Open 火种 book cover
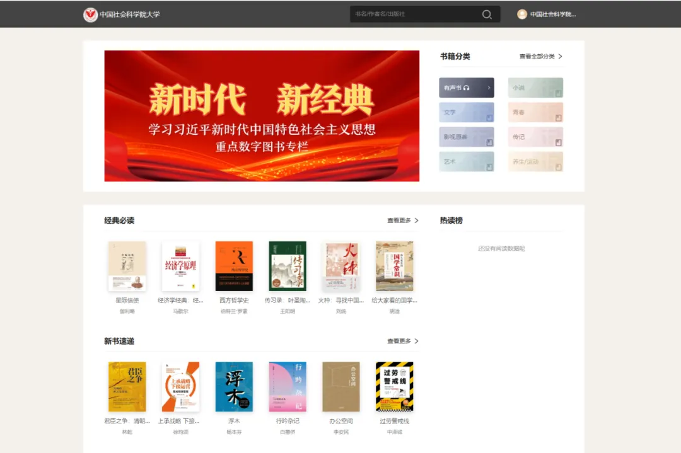The width and height of the screenshot is (681, 453). [341, 266]
